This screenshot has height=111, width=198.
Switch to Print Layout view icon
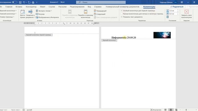(171, 110)
